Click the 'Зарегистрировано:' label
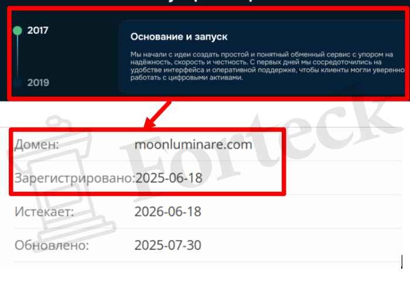The height and width of the screenshot is (284, 410). click(x=74, y=178)
